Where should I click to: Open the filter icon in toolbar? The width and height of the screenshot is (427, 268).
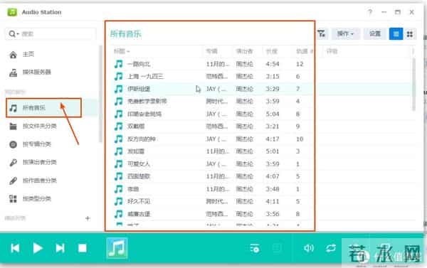pyautogui.click(x=322, y=33)
